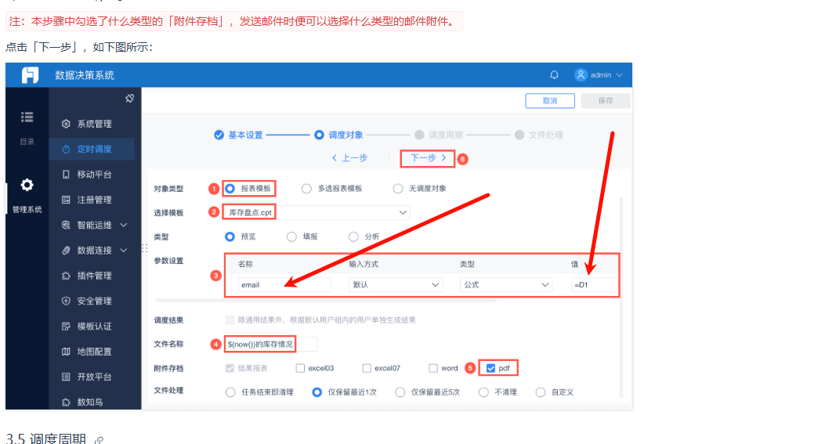The height and width of the screenshot is (444, 825).
Task: Check the excel03 attachment checkbox
Action: coord(300,368)
